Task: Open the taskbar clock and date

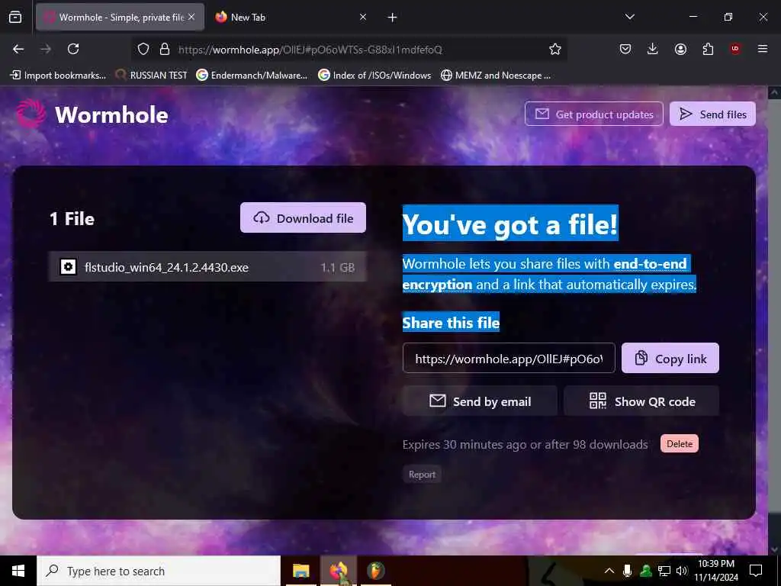Action: pyautogui.click(x=715, y=571)
